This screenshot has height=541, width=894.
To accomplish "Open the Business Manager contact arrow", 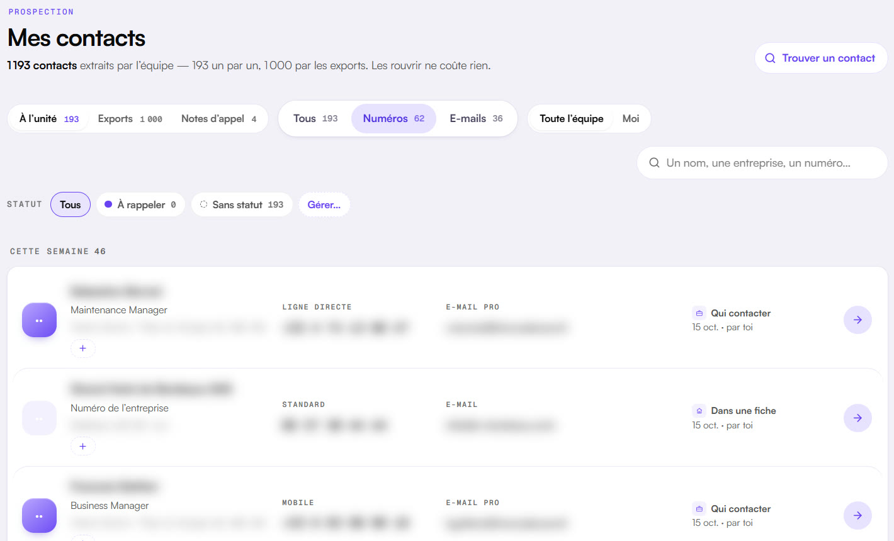I will [857, 515].
